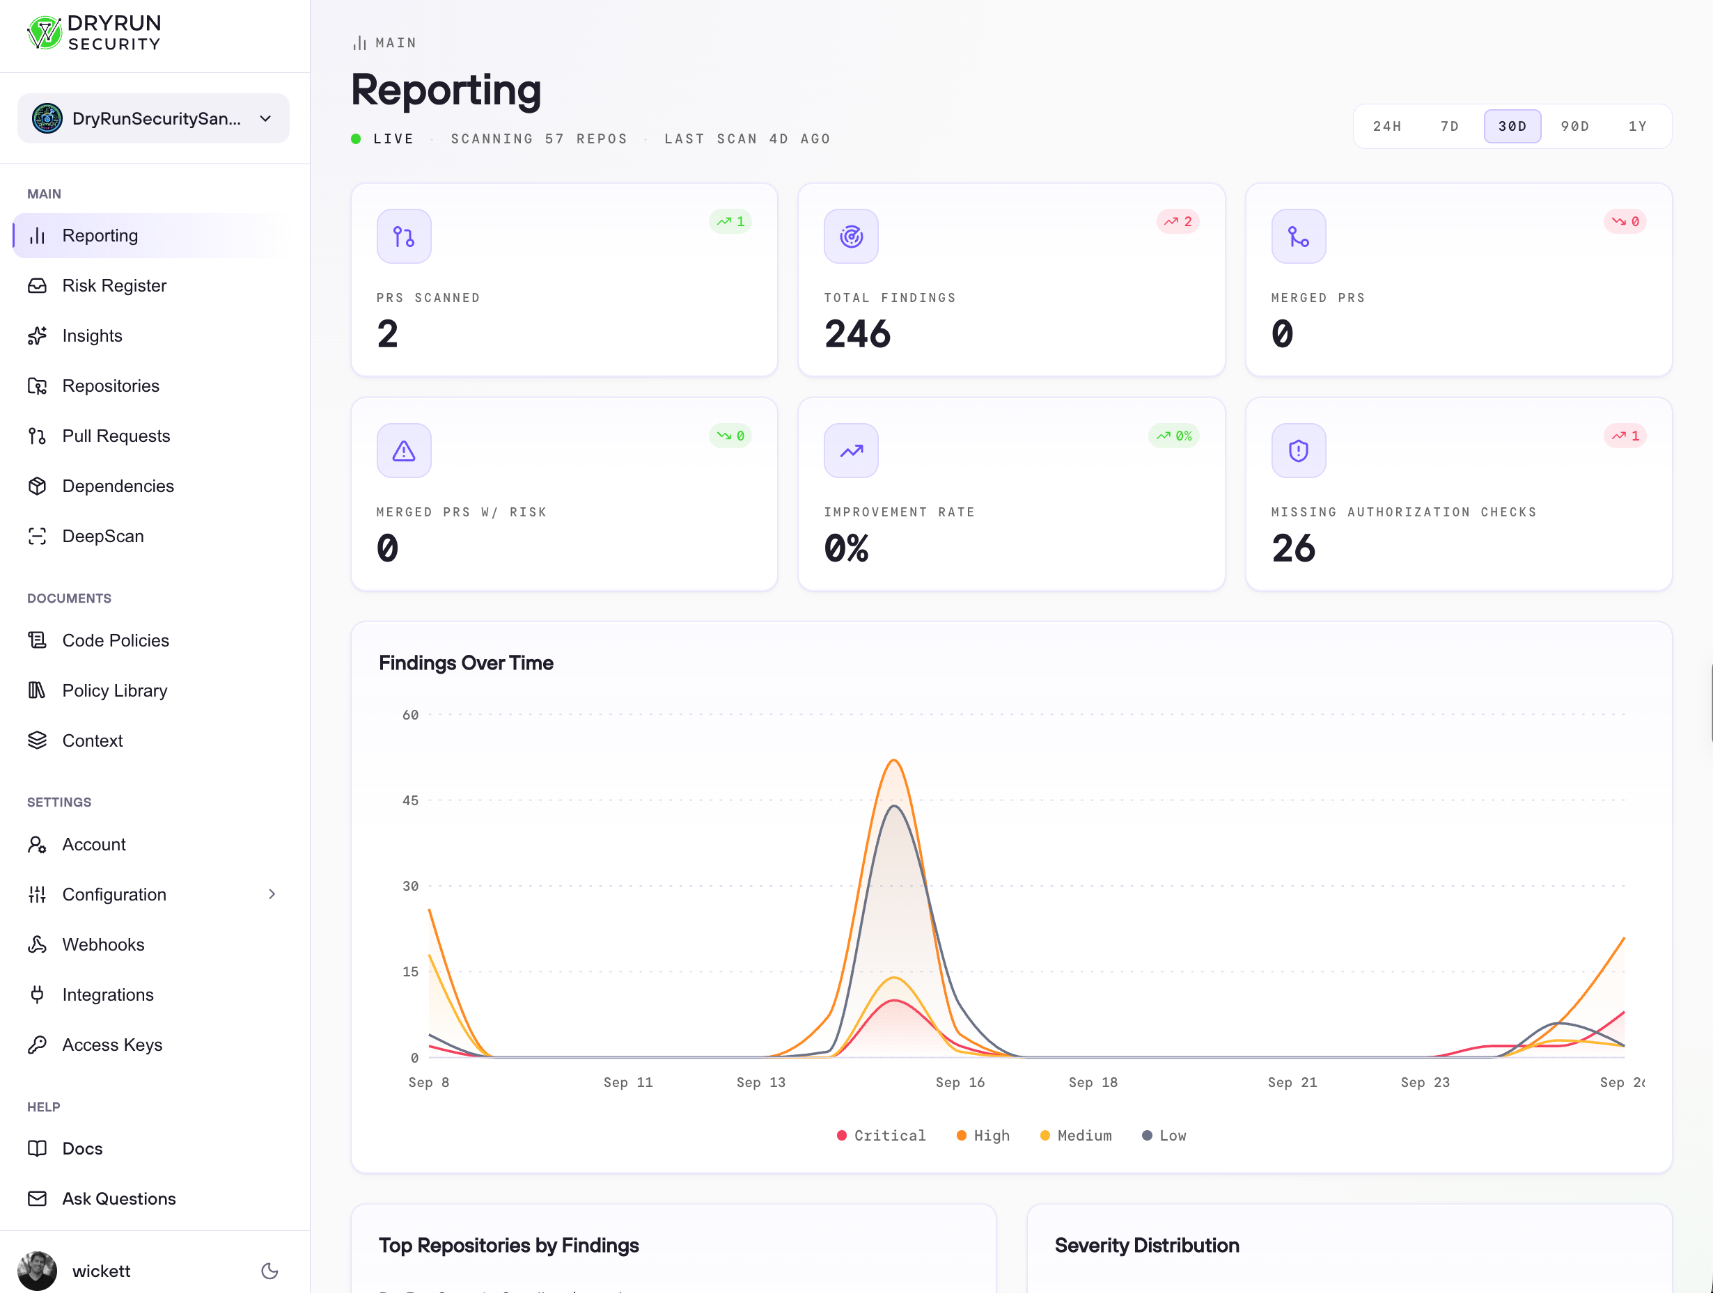
Task: Click the Docs book icon
Action: click(x=37, y=1148)
